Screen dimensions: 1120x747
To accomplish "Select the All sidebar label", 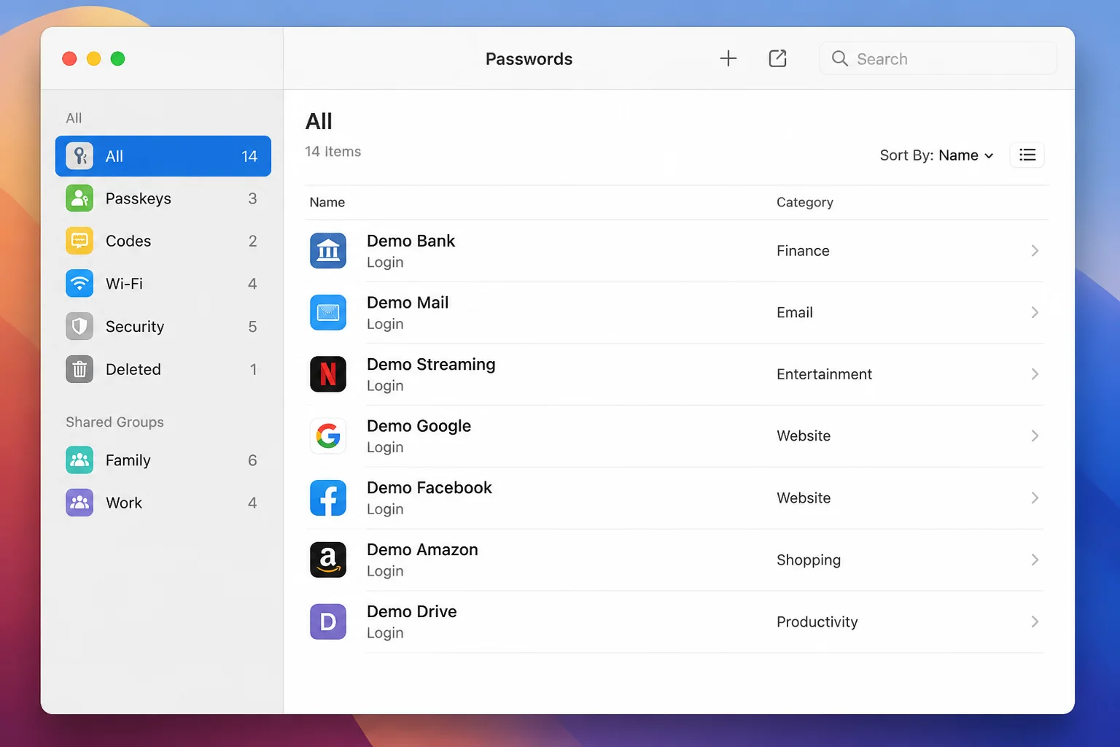I will (114, 156).
